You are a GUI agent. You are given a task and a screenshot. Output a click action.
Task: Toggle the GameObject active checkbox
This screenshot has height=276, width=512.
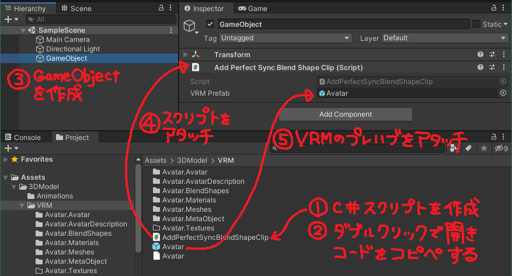pyautogui.click(x=211, y=25)
